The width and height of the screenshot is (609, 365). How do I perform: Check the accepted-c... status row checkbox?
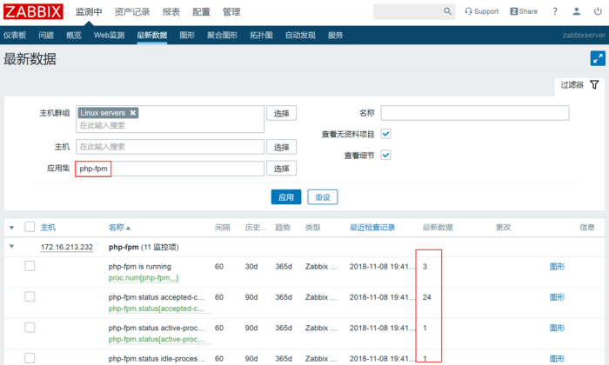pyautogui.click(x=30, y=296)
